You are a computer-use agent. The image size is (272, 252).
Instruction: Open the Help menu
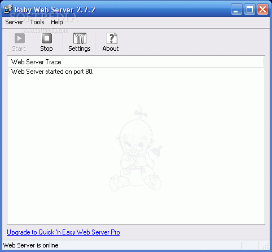(57, 22)
